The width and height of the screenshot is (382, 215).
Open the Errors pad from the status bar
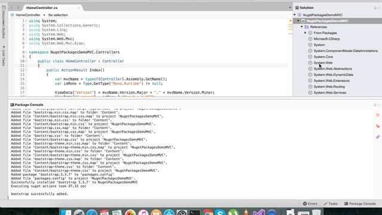[x=310, y=204]
